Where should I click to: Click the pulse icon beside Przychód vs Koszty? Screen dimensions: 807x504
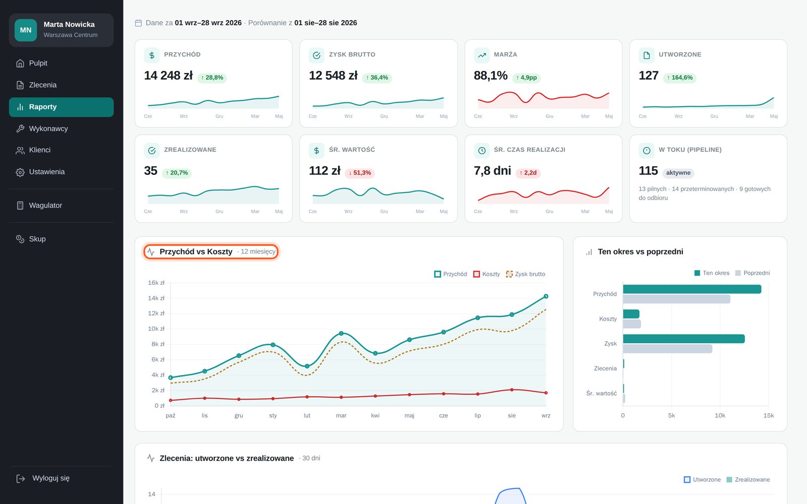[151, 251]
